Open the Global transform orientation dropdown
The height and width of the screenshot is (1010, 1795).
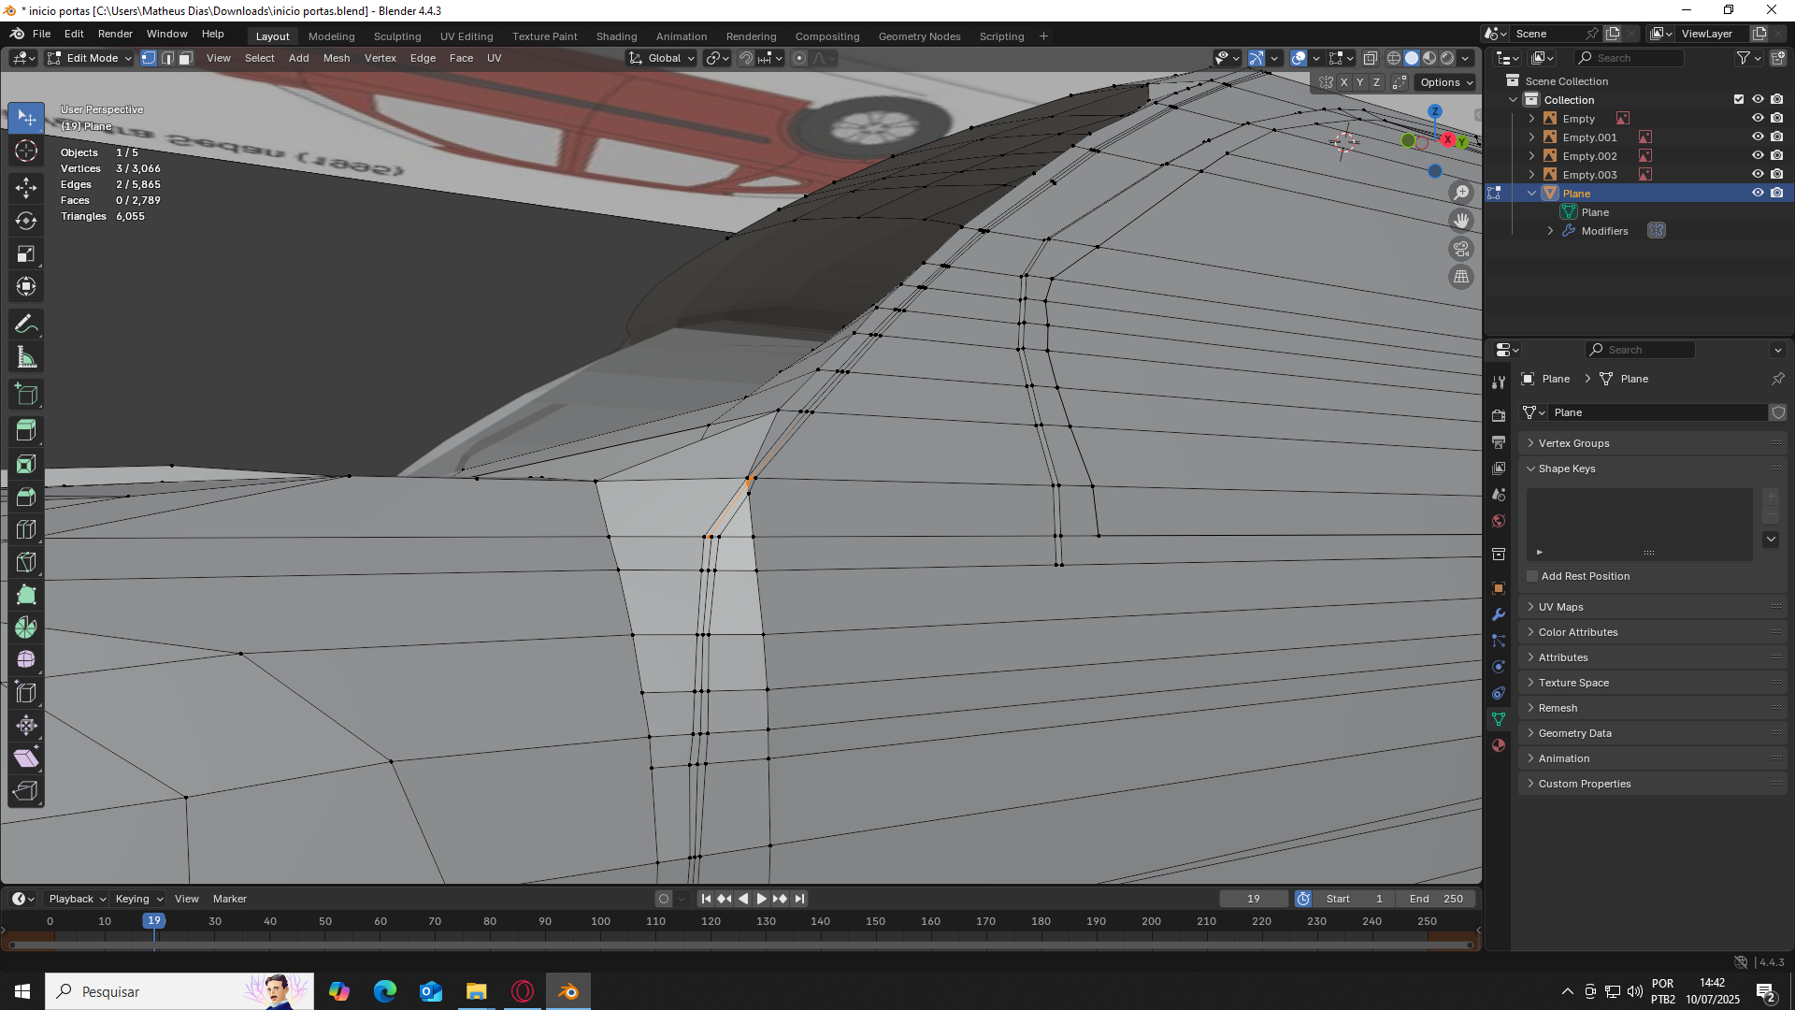tap(662, 58)
